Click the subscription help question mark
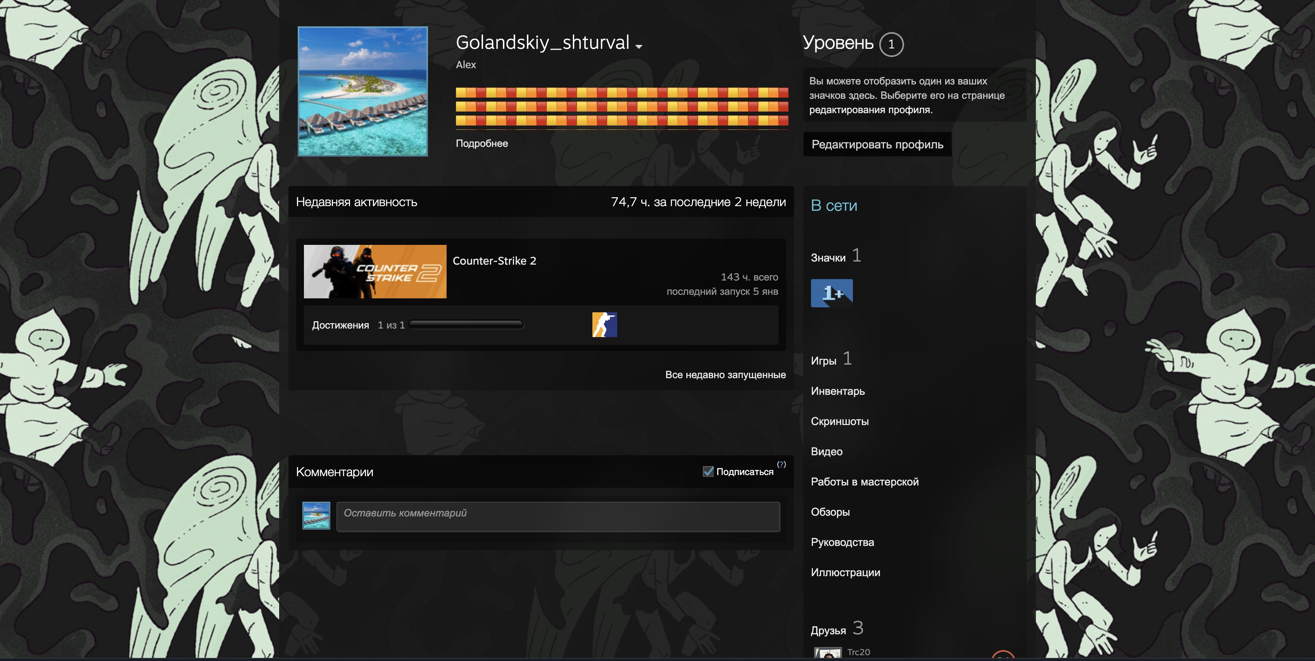Viewport: 1315px width, 661px height. (x=782, y=464)
